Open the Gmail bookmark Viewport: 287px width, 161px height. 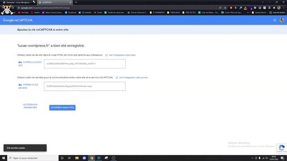pos(98,13)
